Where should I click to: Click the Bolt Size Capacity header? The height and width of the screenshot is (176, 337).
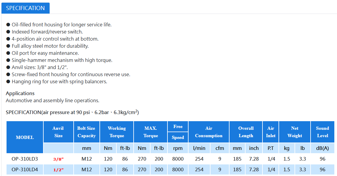click(x=87, y=132)
